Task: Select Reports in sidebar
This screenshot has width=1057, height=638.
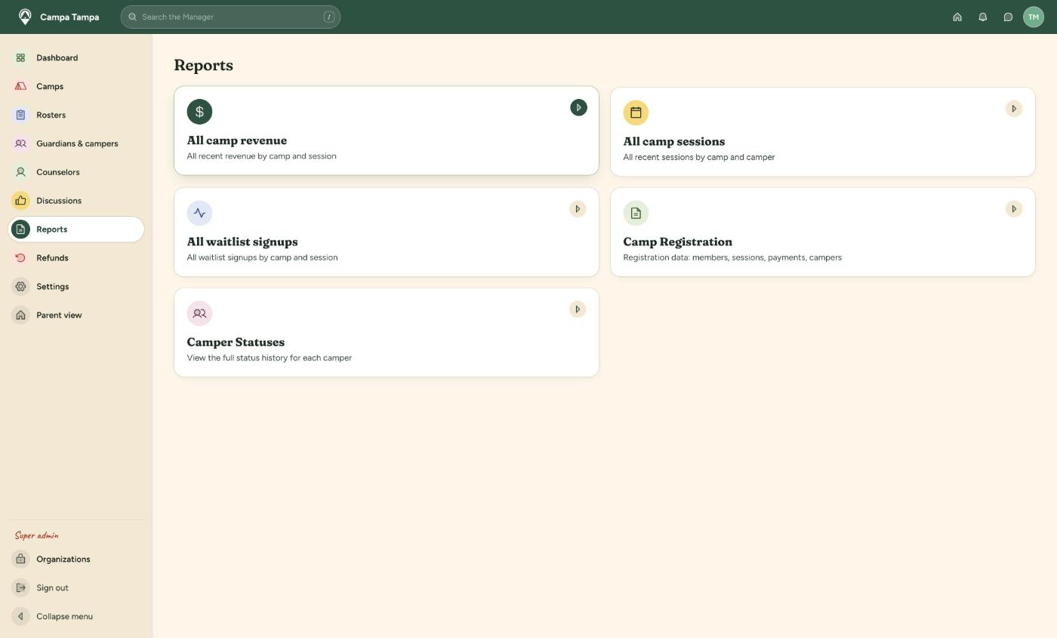Action: click(76, 230)
